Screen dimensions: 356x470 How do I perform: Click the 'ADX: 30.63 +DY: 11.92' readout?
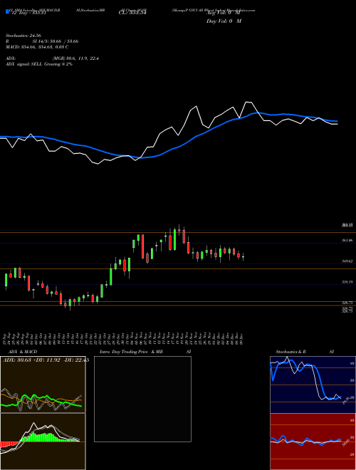click(x=46, y=360)
